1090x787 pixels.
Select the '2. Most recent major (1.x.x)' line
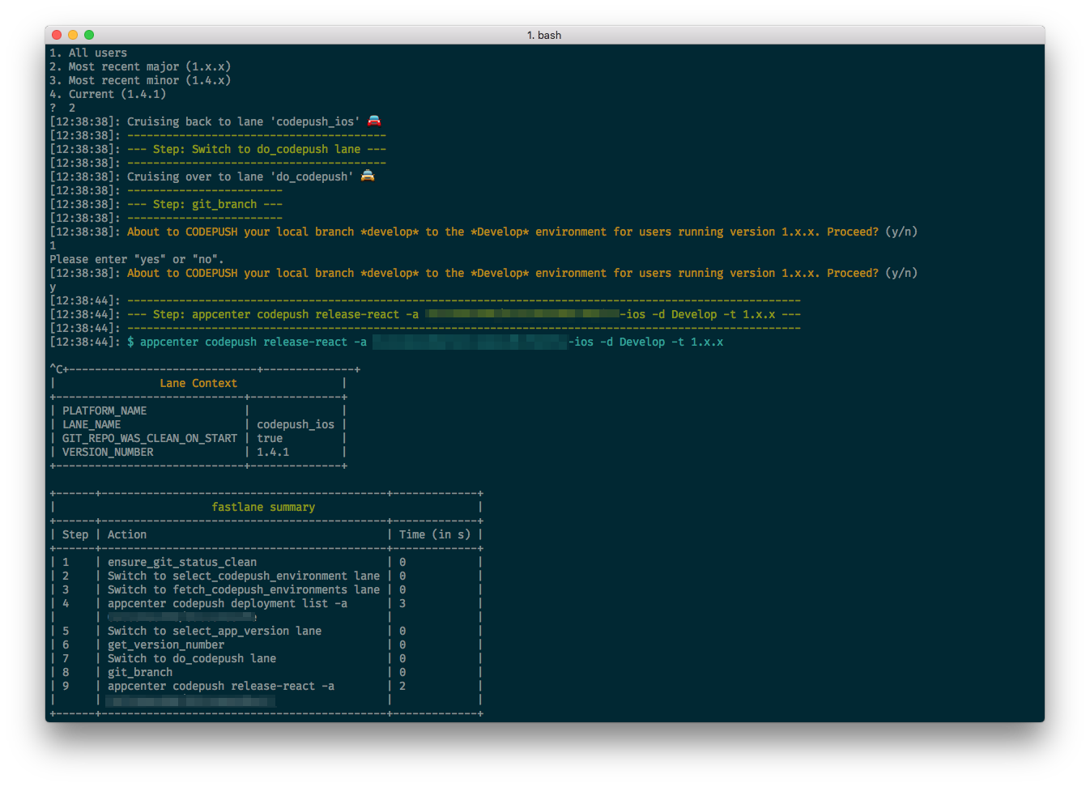click(140, 66)
